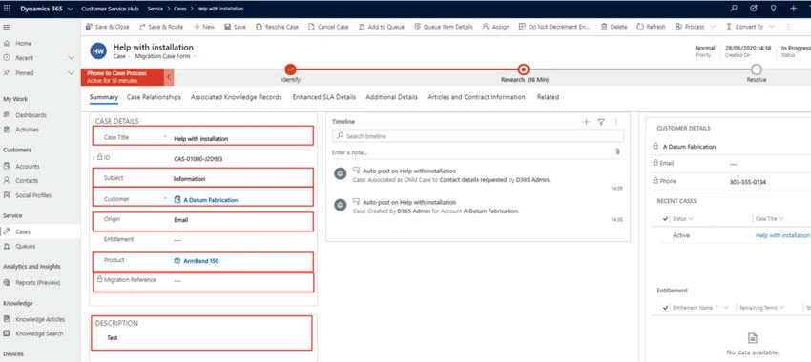Image resolution: width=811 pixels, height=362 pixels.
Task: Click Do Not Decrement Entitlement command
Action: (x=554, y=27)
